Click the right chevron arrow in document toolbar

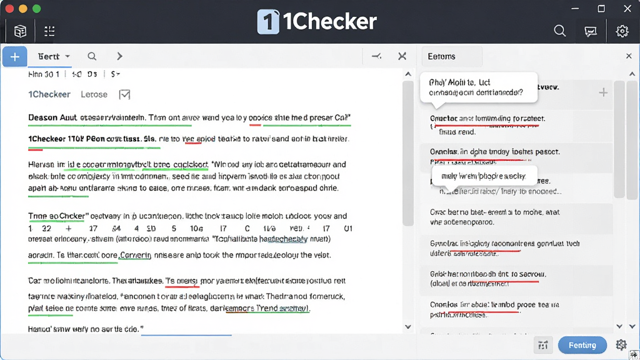(x=119, y=56)
